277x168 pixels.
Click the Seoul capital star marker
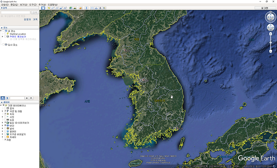pos(143,80)
